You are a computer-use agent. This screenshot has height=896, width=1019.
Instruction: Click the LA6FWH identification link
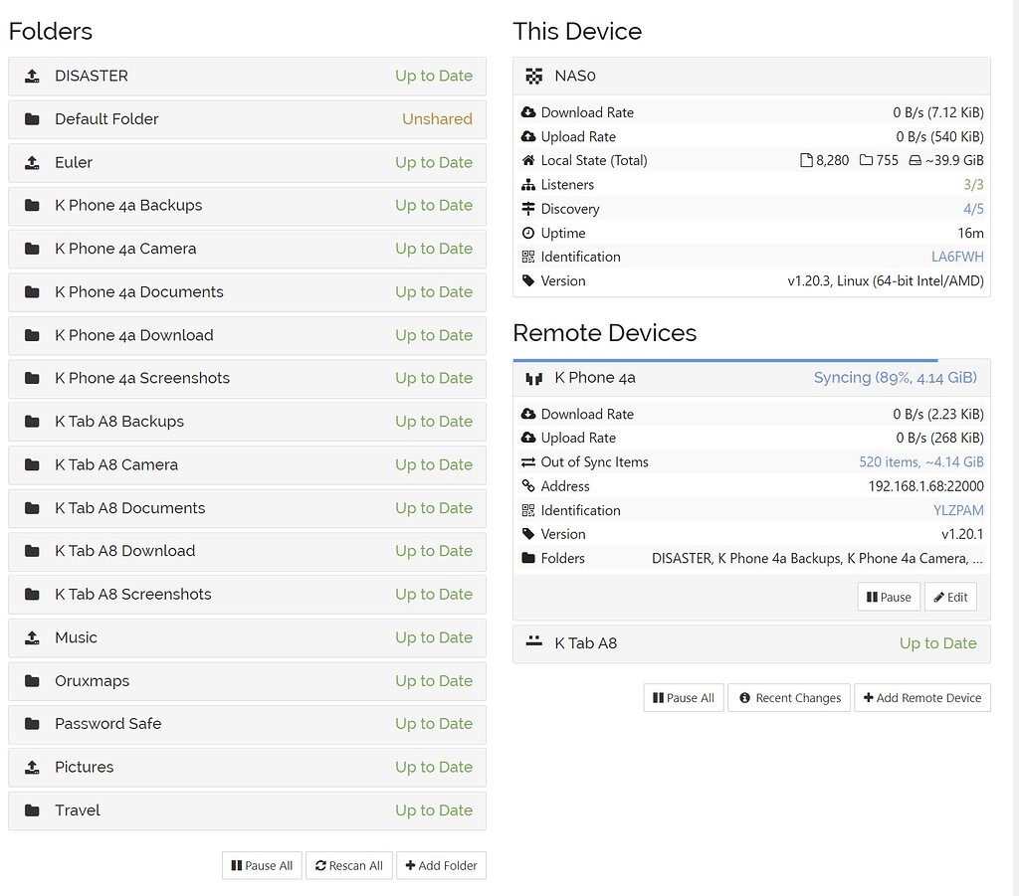(957, 257)
